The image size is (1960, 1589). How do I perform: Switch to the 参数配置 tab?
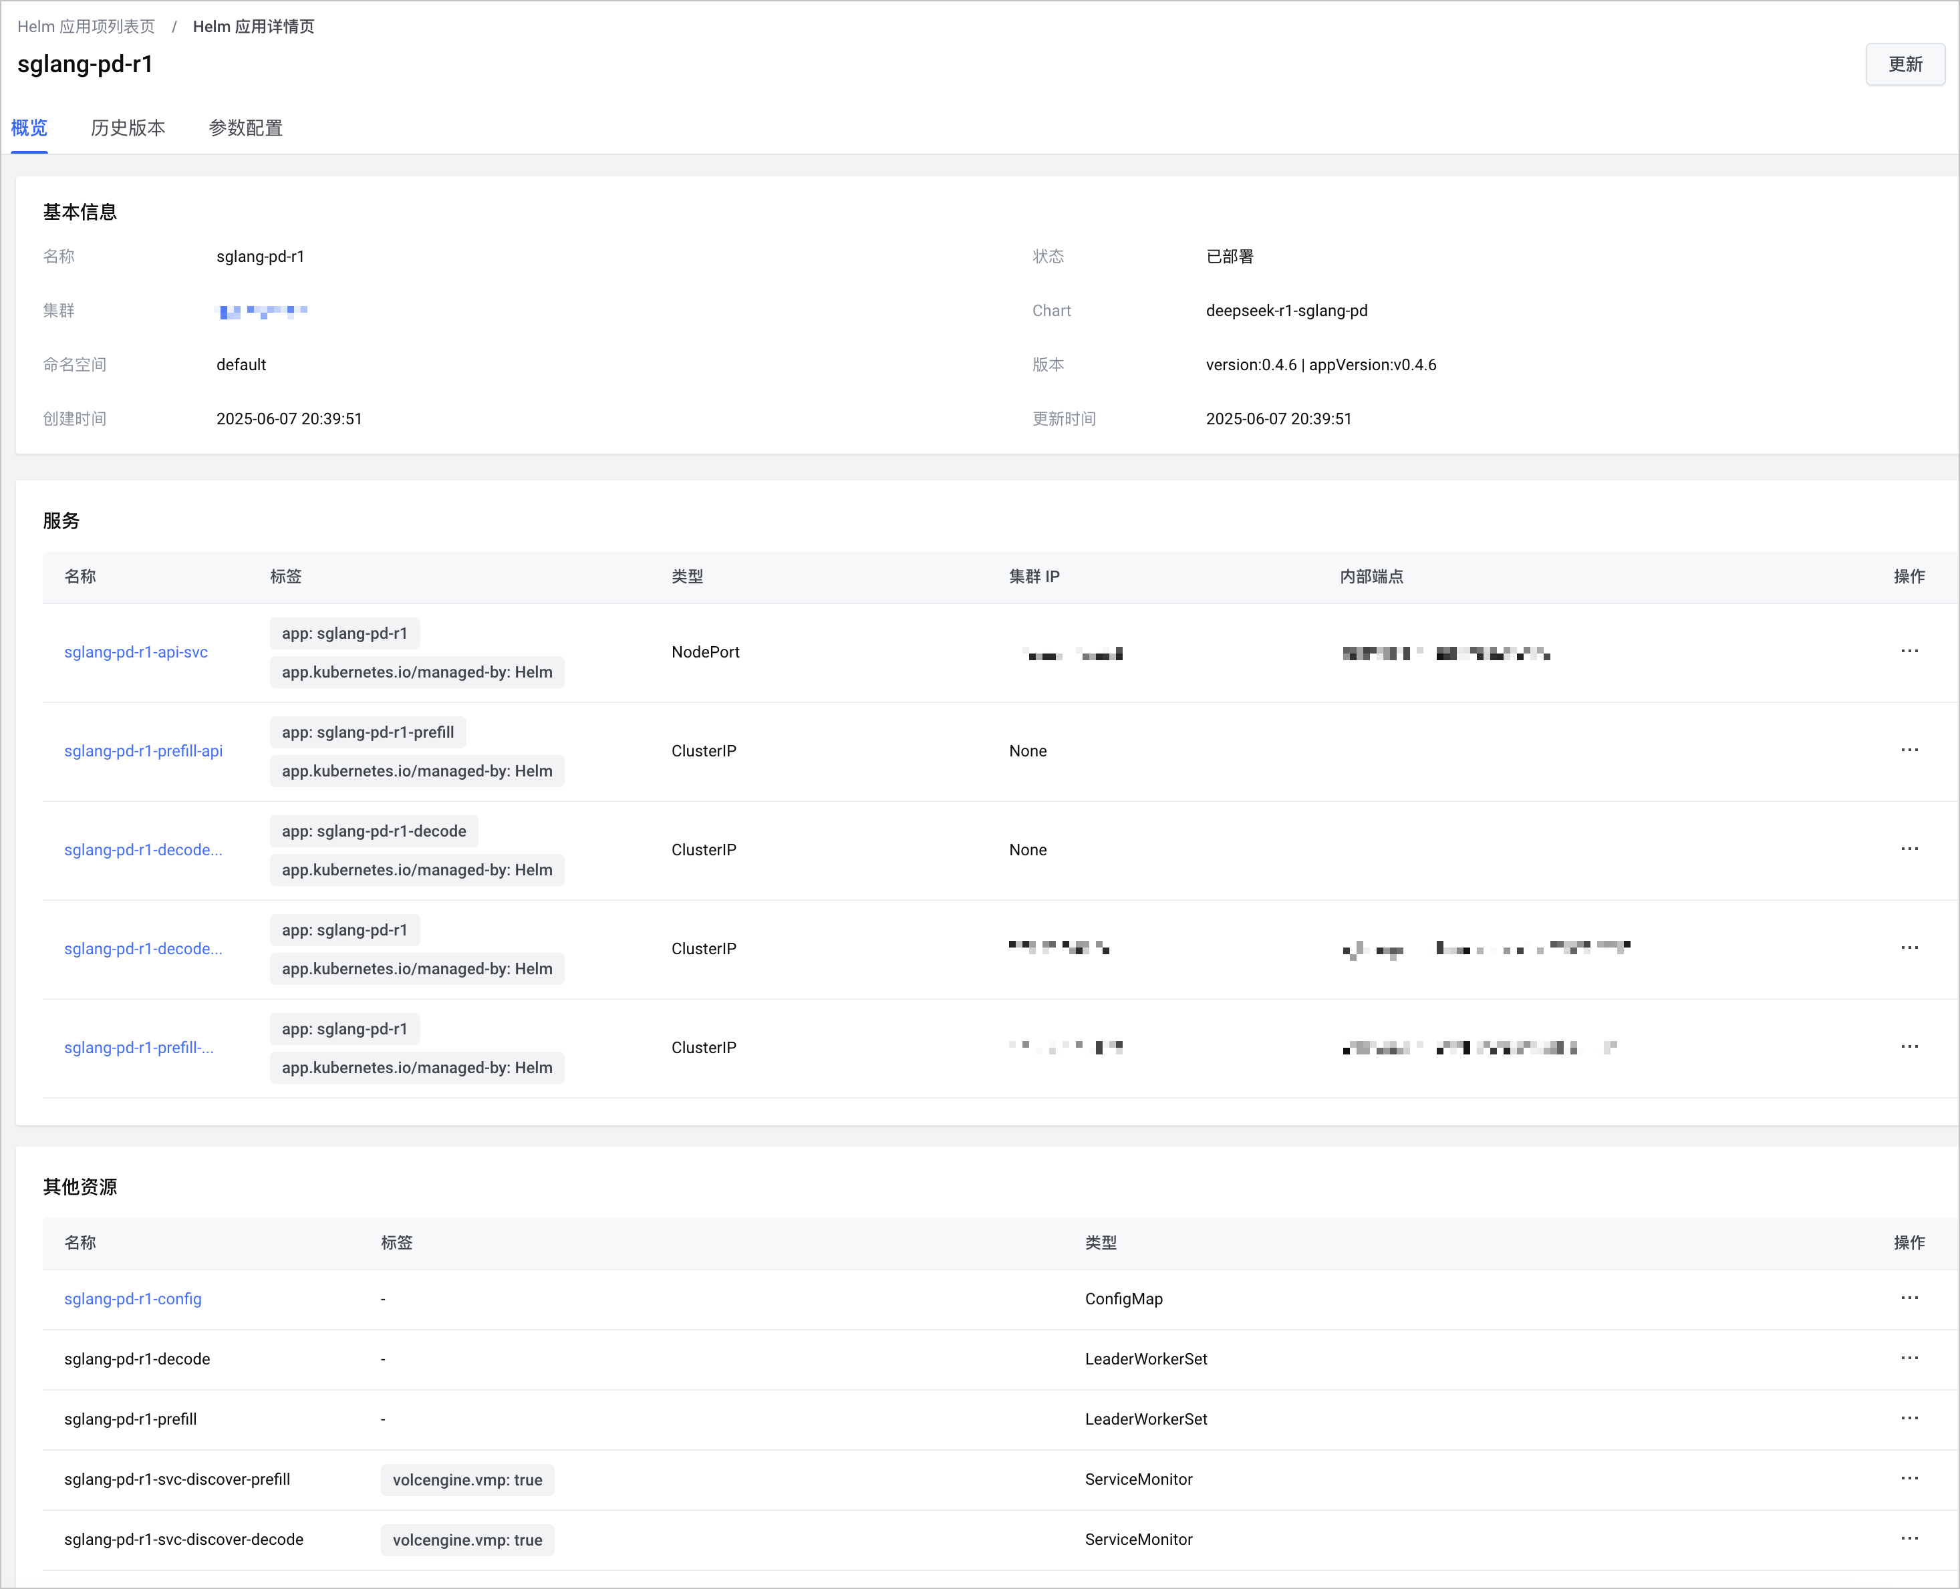tap(245, 128)
